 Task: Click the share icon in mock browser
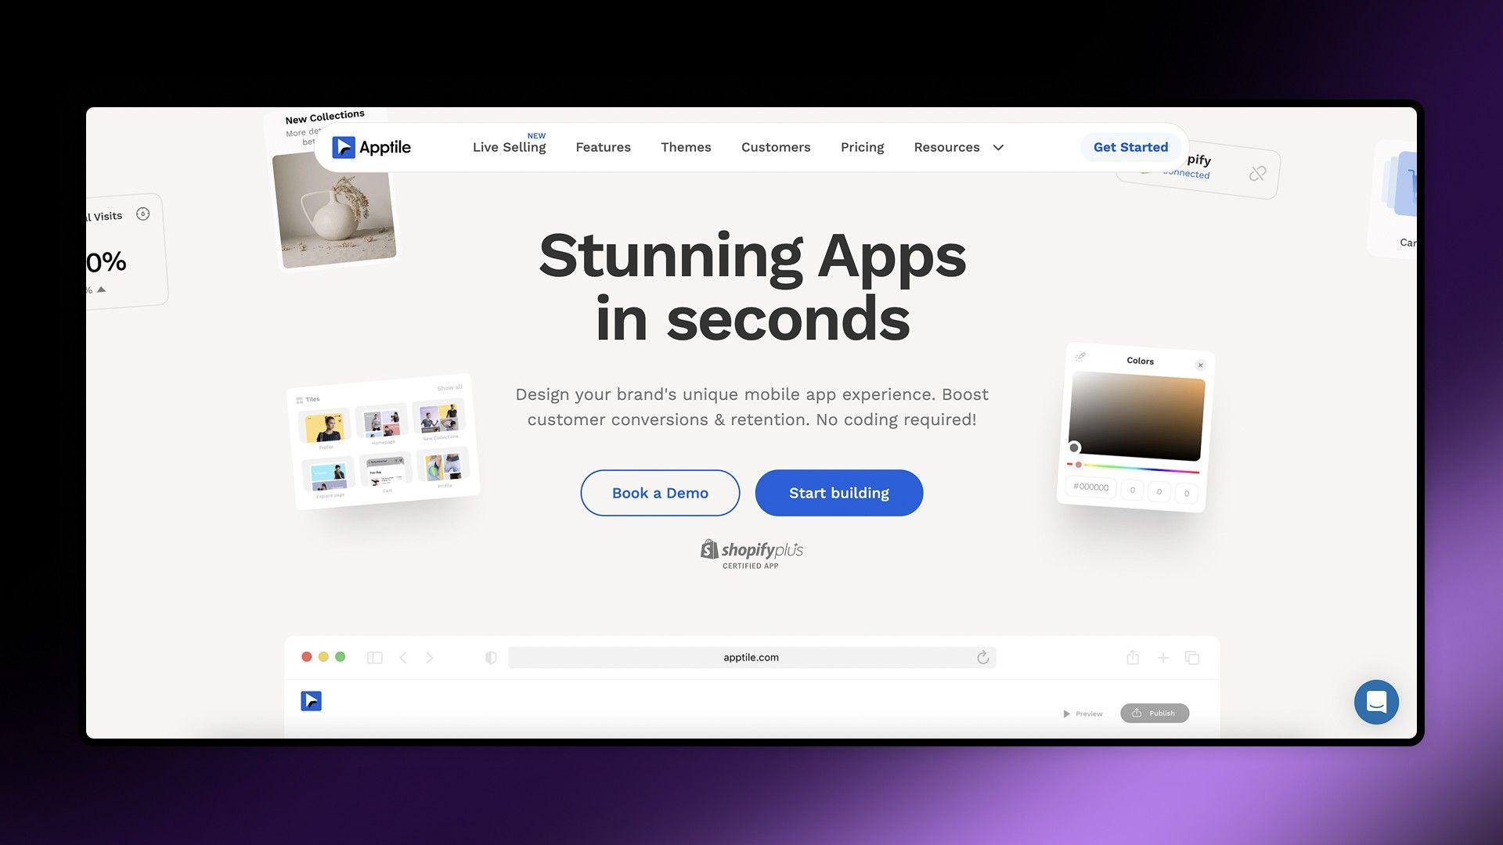click(1133, 658)
